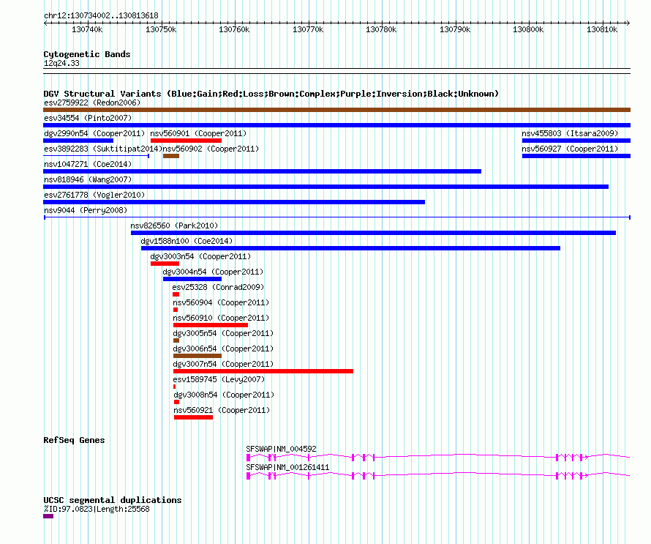Click the red nsv560921 loss bar
Image resolution: width=651 pixels, height=544 pixels.
pos(194,417)
